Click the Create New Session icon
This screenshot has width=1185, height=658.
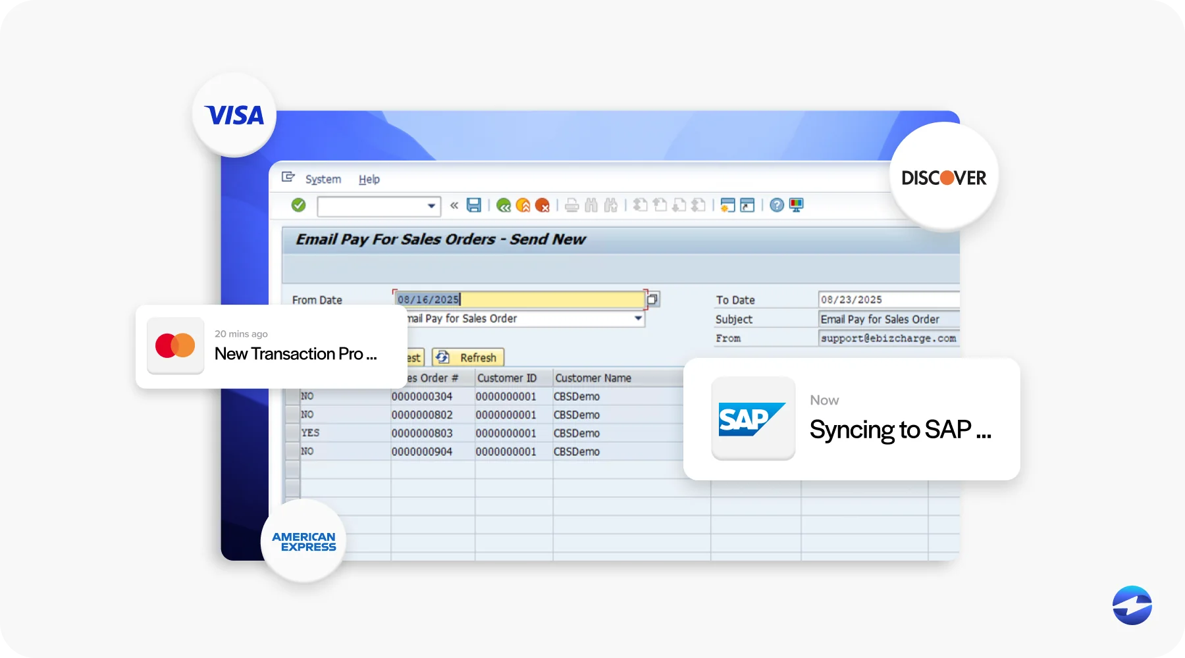tap(727, 205)
